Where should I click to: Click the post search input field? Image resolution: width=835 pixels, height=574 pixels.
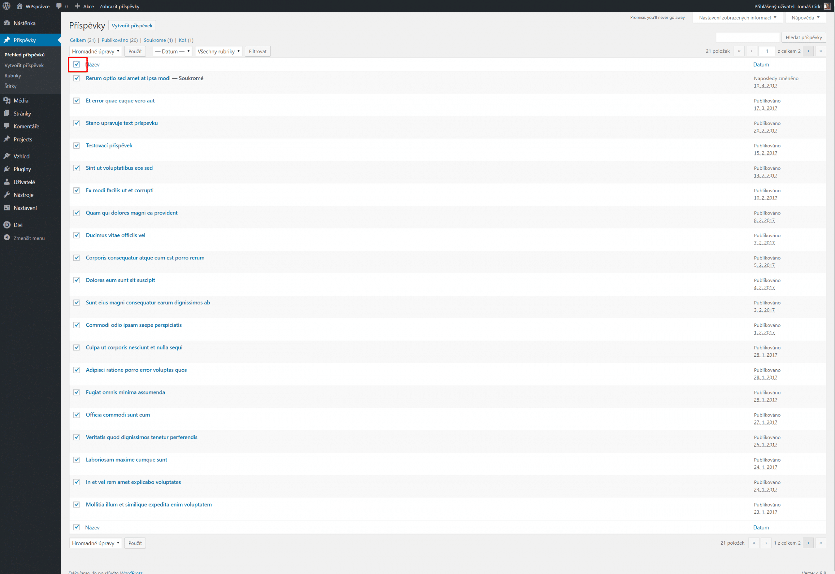click(747, 37)
